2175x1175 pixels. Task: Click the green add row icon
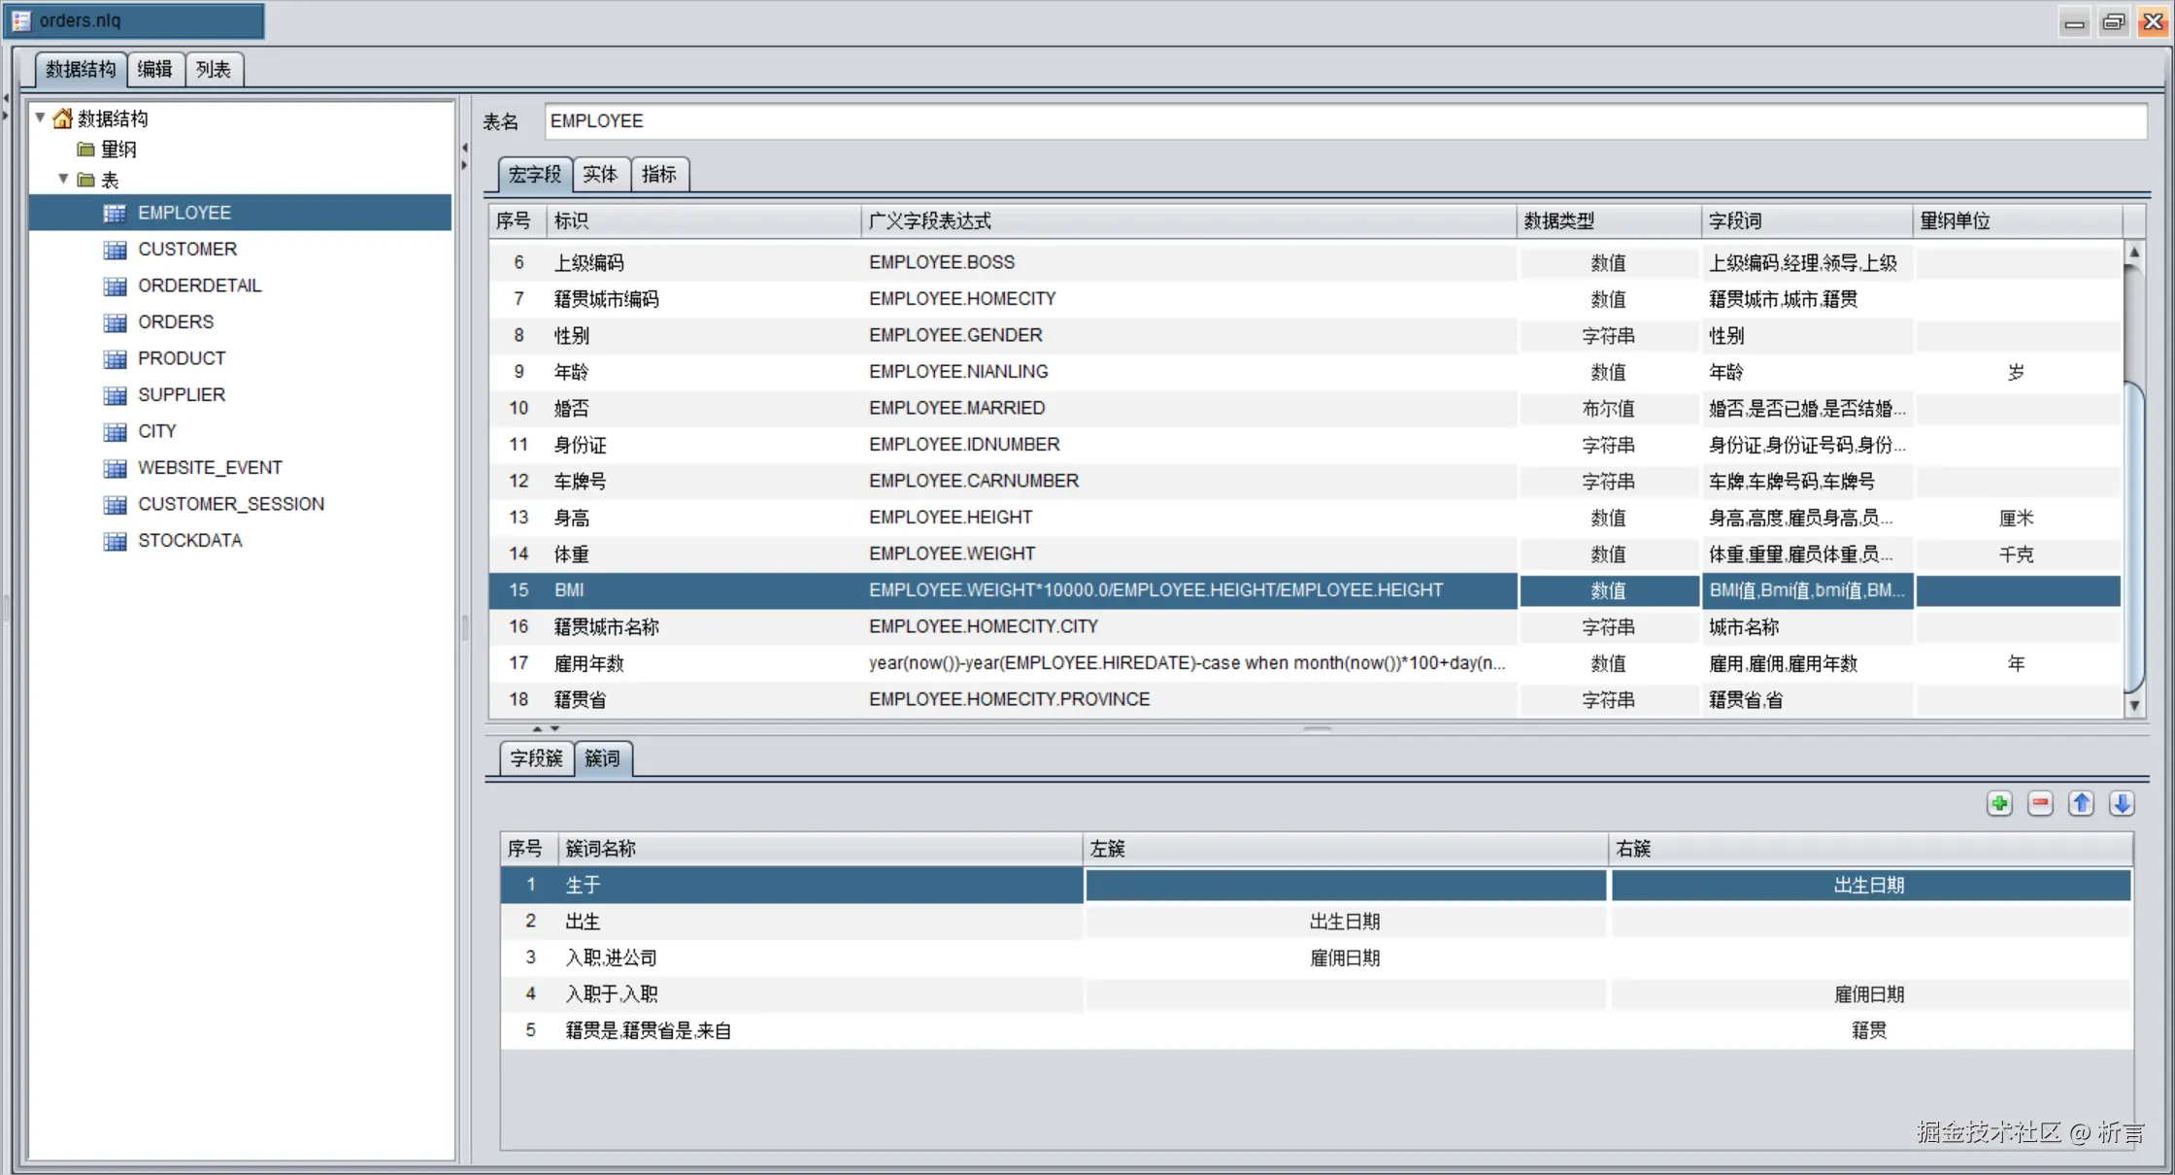tap(1999, 804)
